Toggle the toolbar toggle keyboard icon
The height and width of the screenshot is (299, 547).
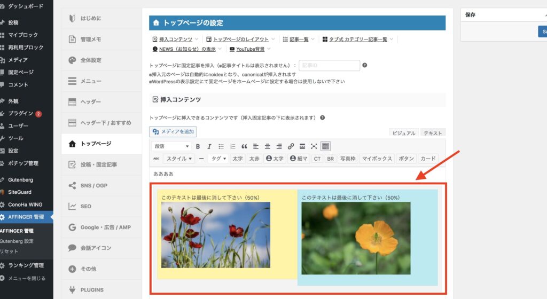pyautogui.click(x=326, y=146)
